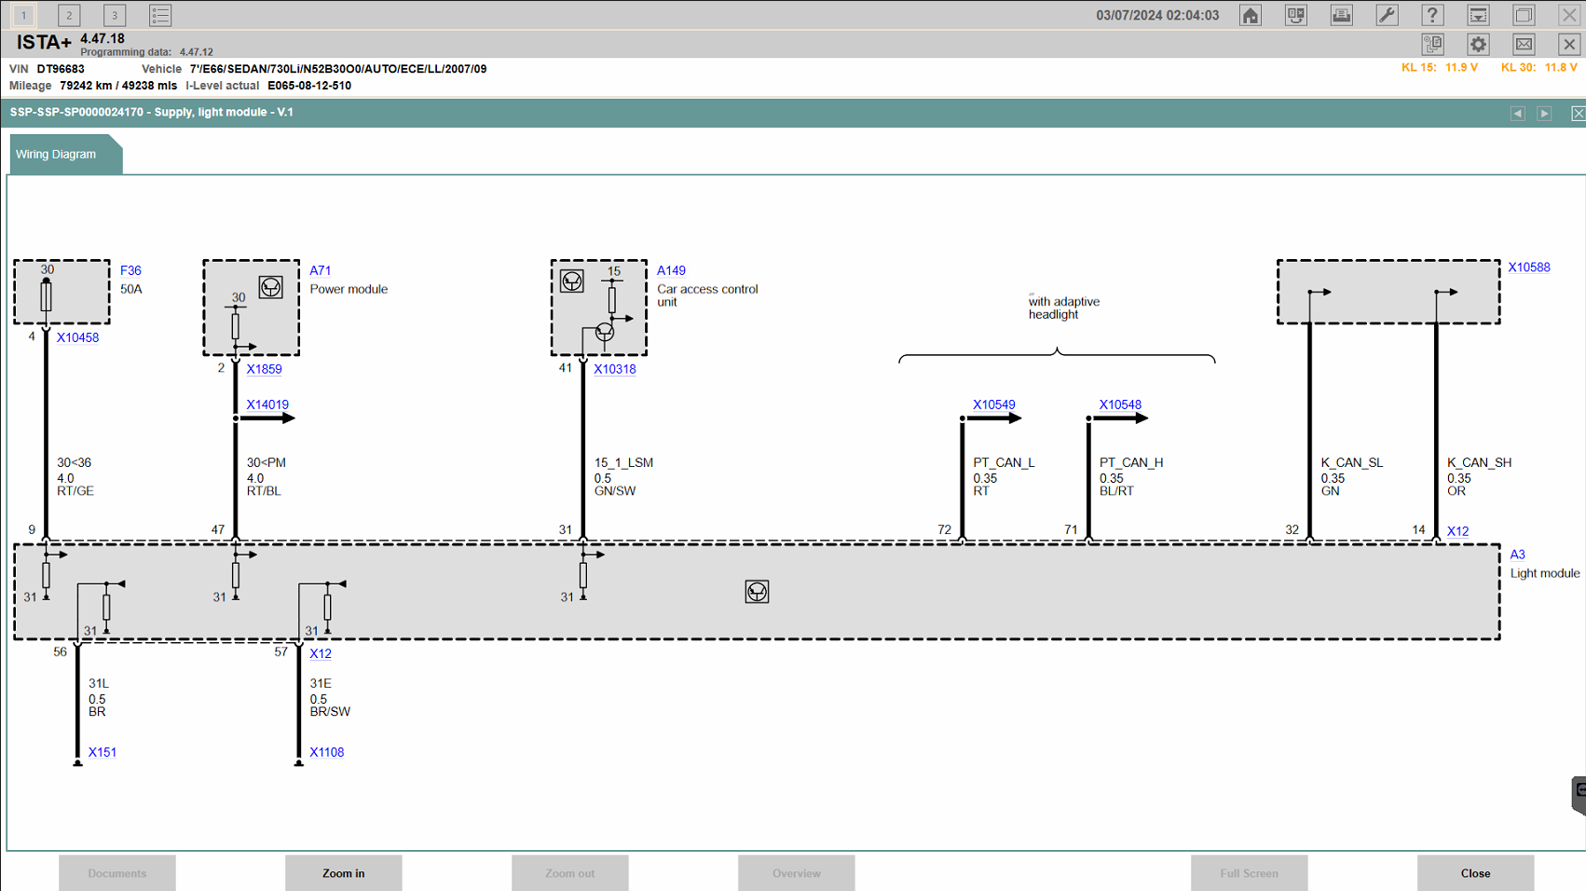Click the PT_CAN_H wire label

click(1131, 462)
